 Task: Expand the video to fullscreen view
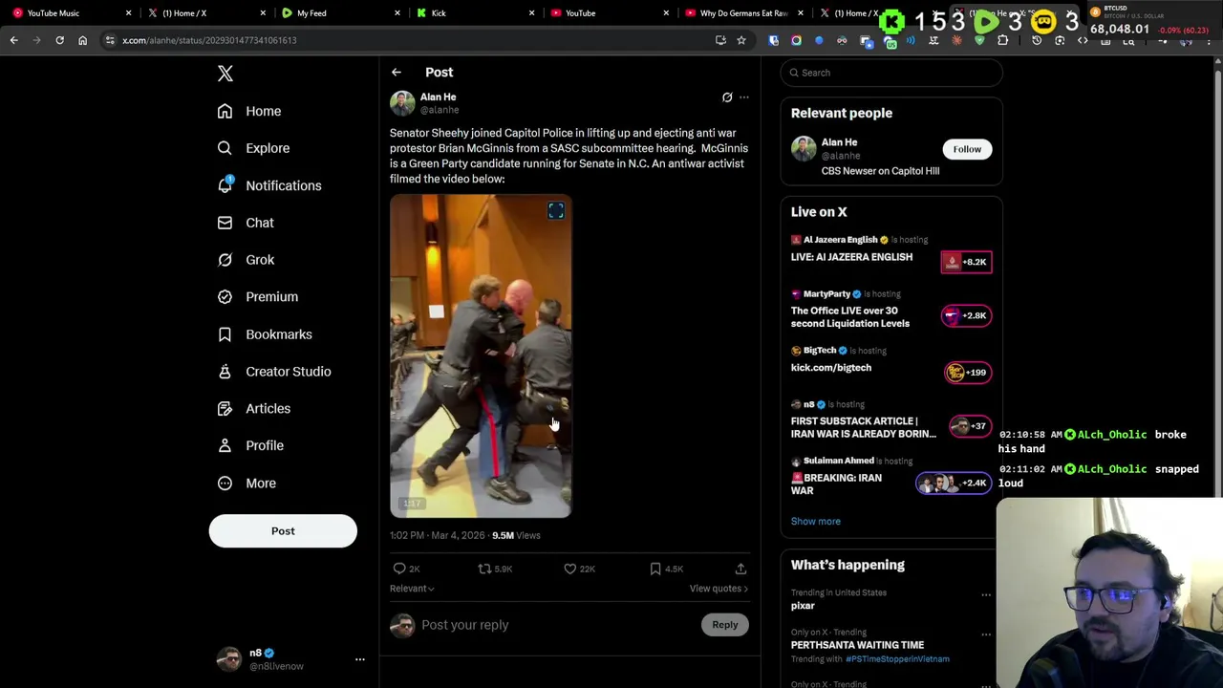(556, 211)
